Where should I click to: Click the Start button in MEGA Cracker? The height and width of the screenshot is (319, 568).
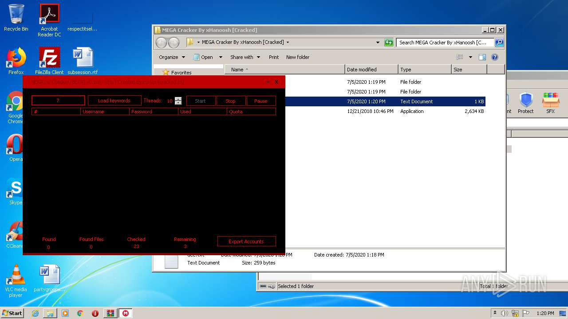[201, 101]
